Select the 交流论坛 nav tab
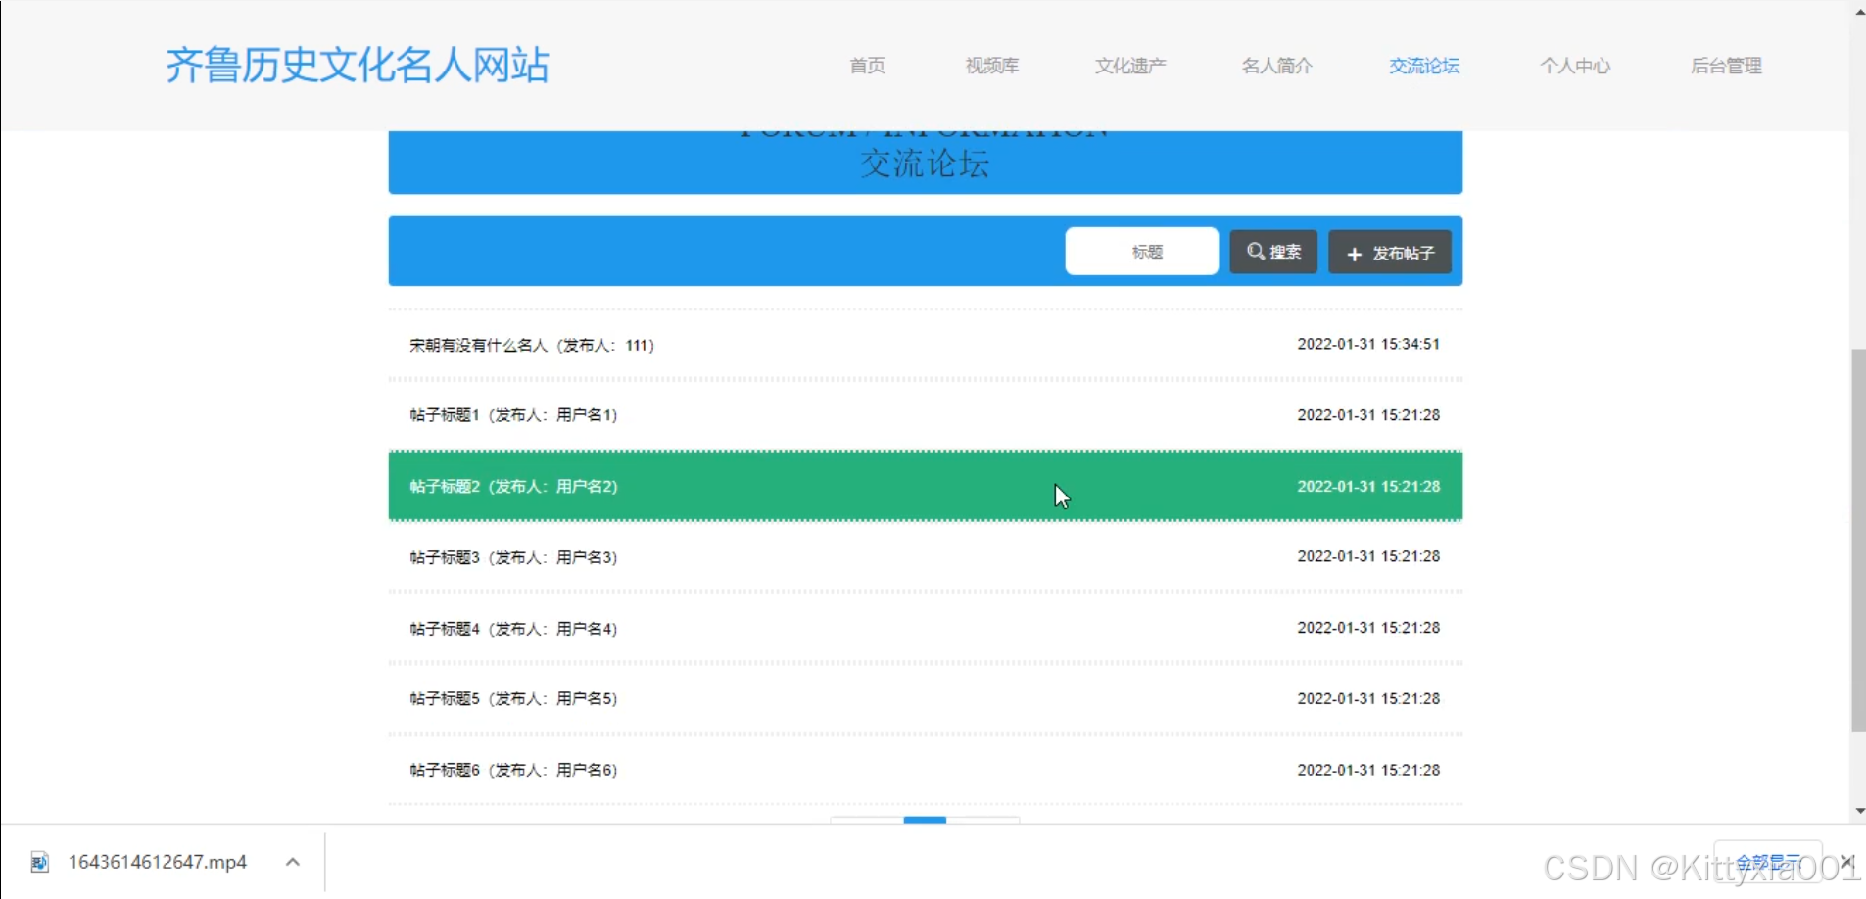This screenshot has width=1866, height=899. (1424, 66)
